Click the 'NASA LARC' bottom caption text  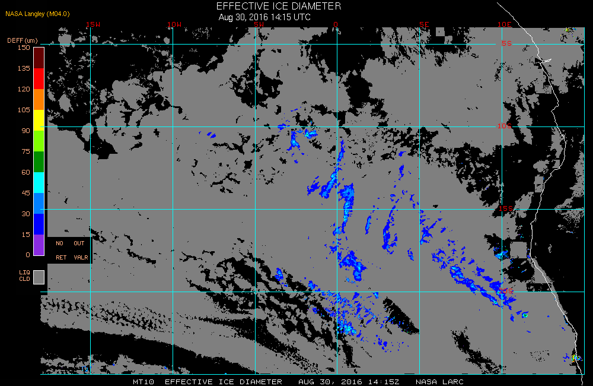439,382
